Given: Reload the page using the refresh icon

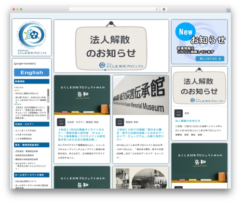Looking at the screenshot, I should pyautogui.click(x=157, y=9).
